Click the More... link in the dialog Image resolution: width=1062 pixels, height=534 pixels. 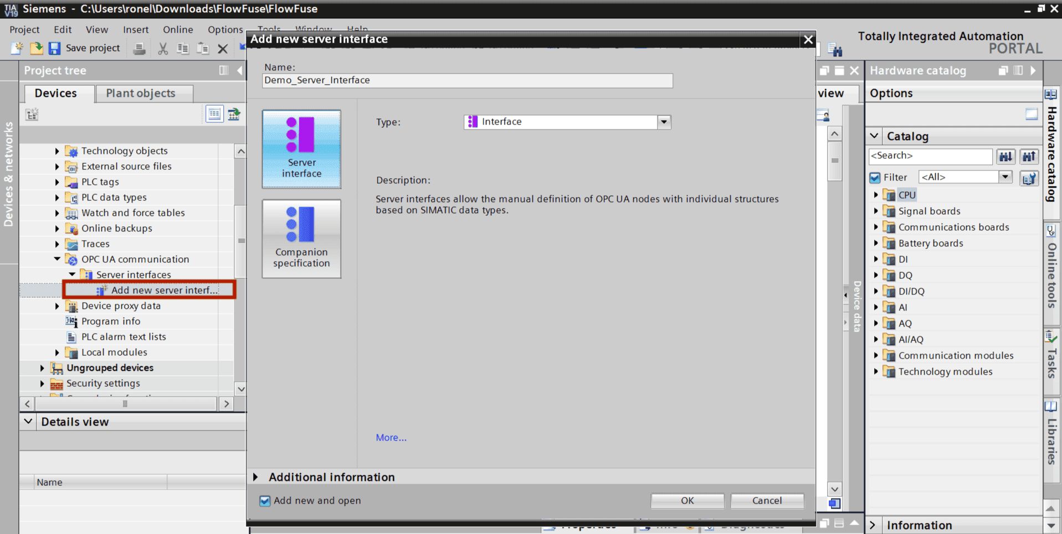[x=391, y=437]
